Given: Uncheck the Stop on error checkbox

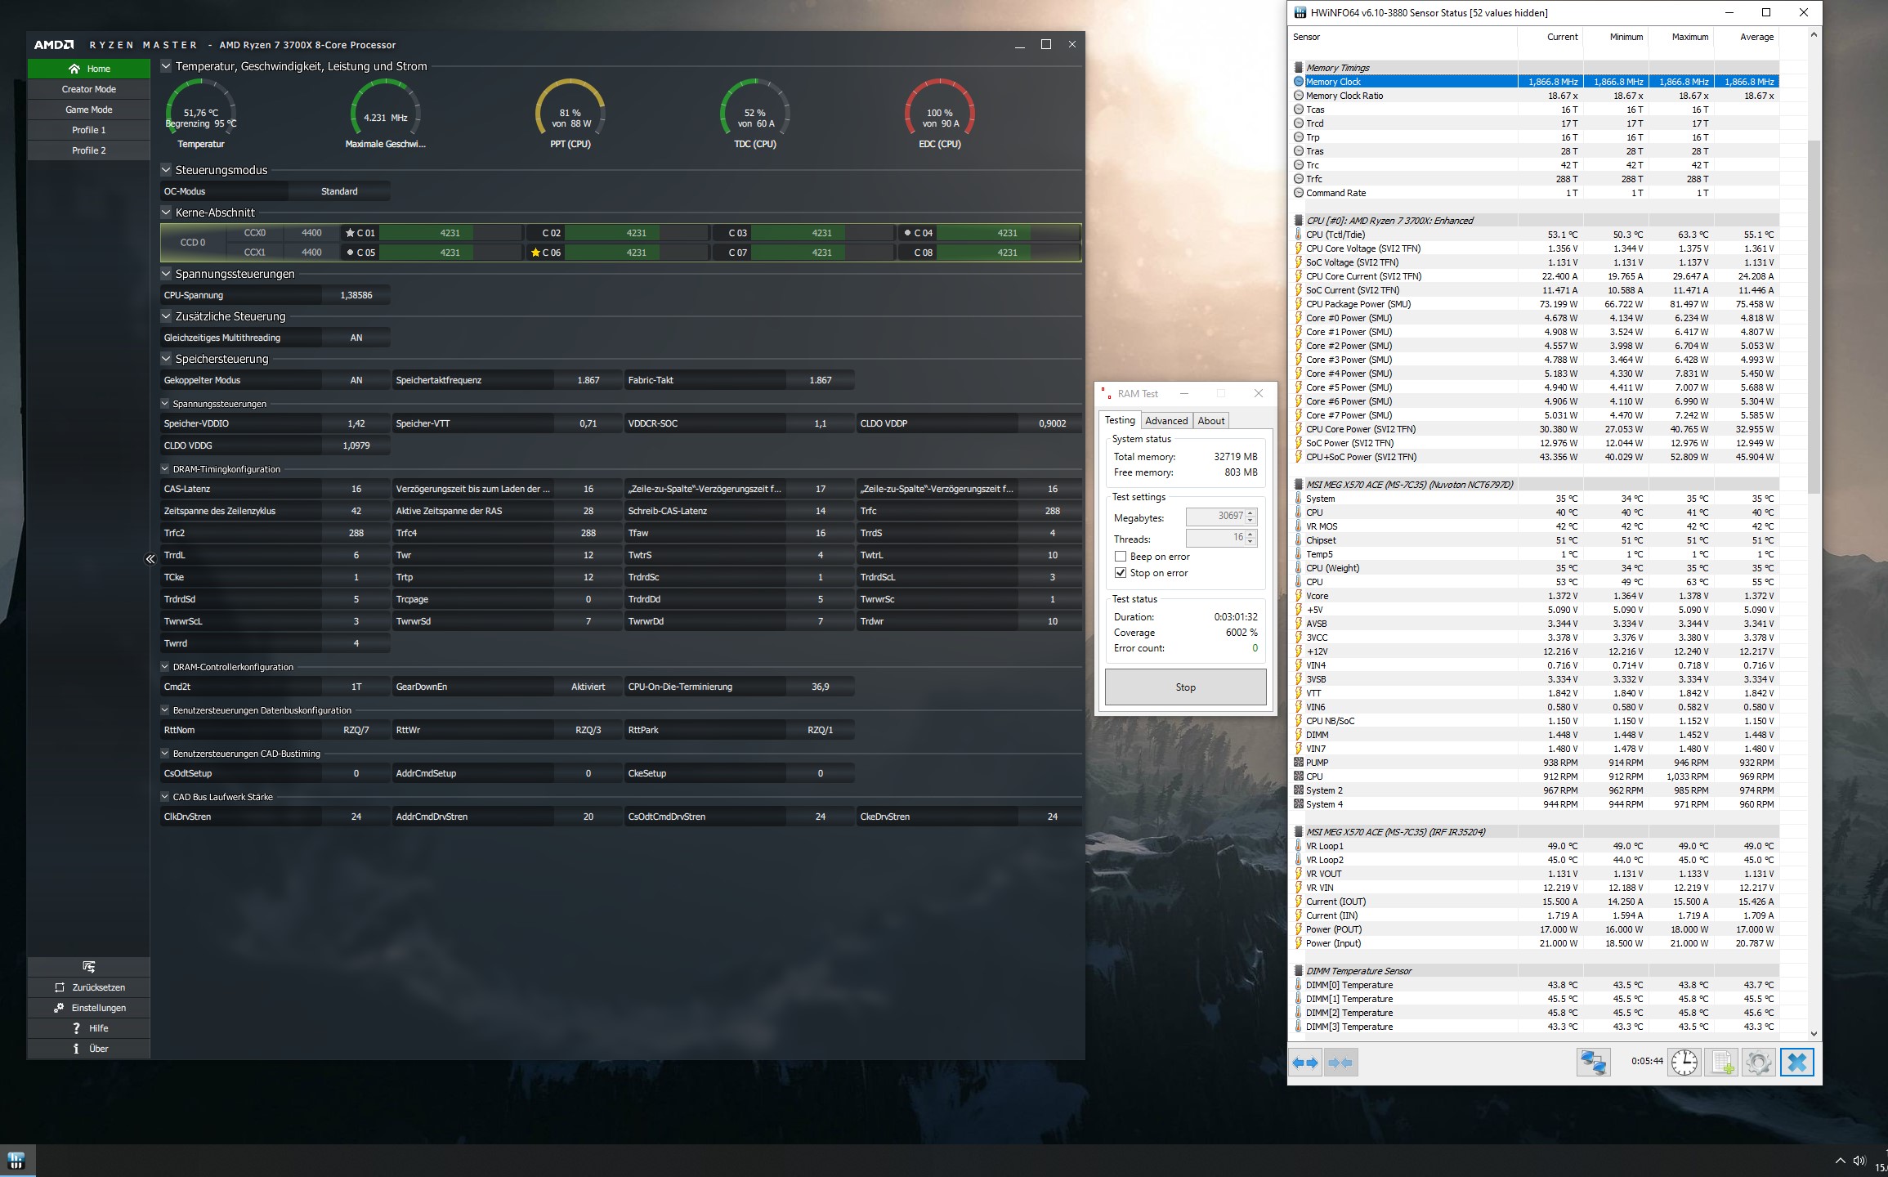Looking at the screenshot, I should point(1121,573).
